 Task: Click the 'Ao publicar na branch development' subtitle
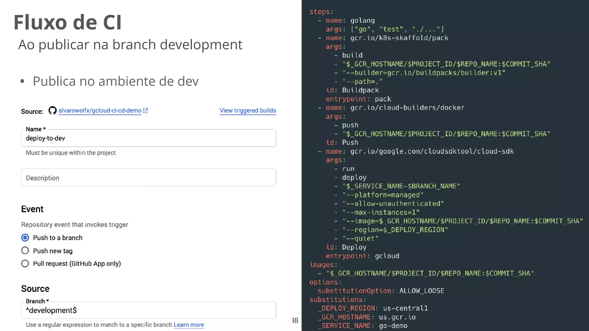130,45
